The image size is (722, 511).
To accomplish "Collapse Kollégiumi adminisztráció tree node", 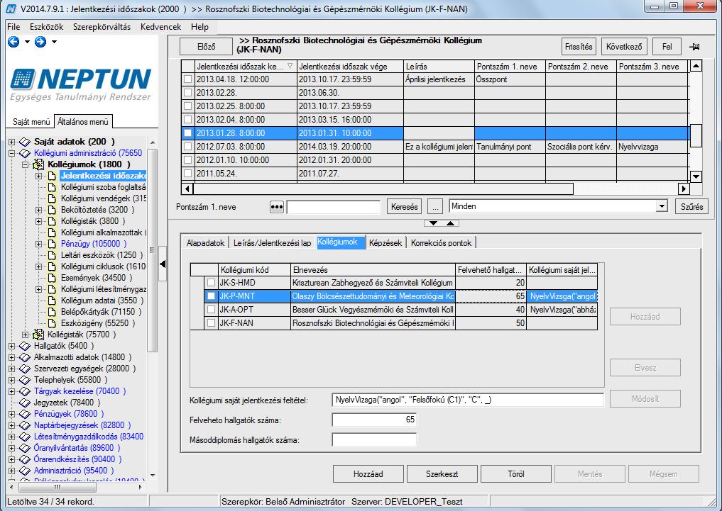I will pyautogui.click(x=11, y=154).
